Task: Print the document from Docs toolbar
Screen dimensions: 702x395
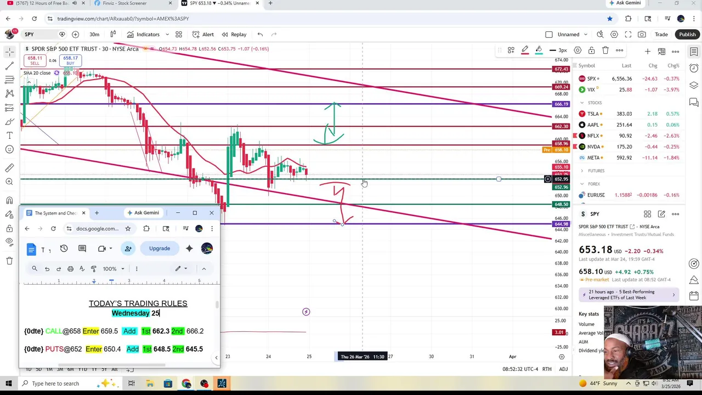Action: pyautogui.click(x=70, y=269)
